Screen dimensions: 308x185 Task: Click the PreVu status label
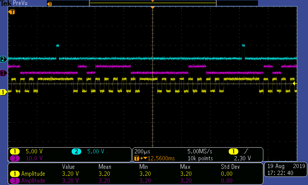coord(20,3)
